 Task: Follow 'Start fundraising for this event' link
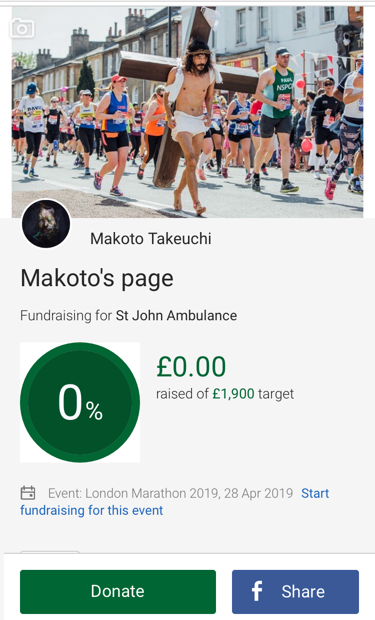click(x=91, y=510)
